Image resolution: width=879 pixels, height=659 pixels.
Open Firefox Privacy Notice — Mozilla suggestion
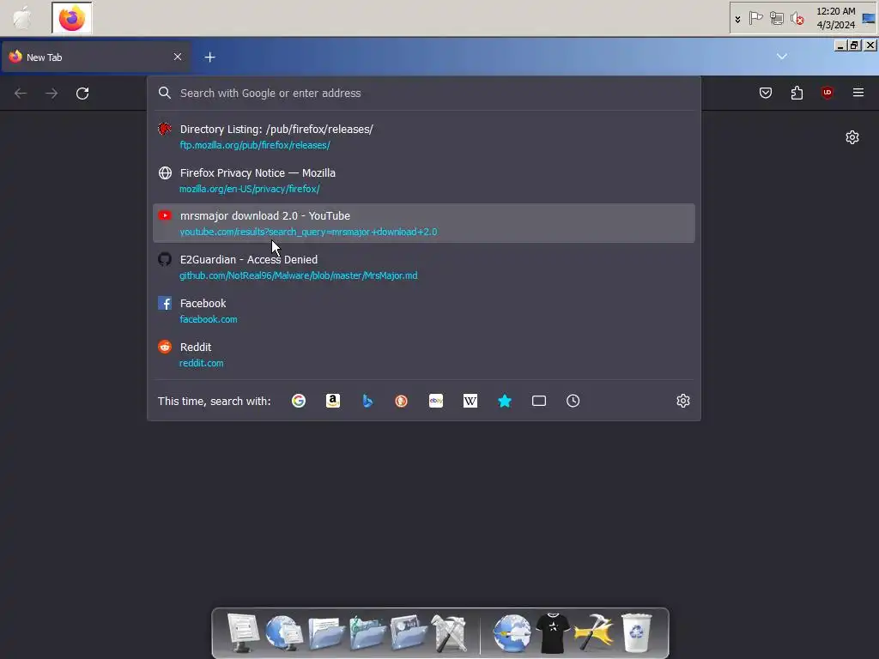[424, 180]
